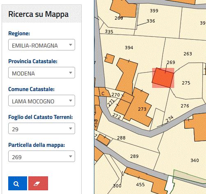206x194 pixels.
Task: Open the Provincia Catastale dropdown showing MODENA
Action: click(x=41, y=73)
